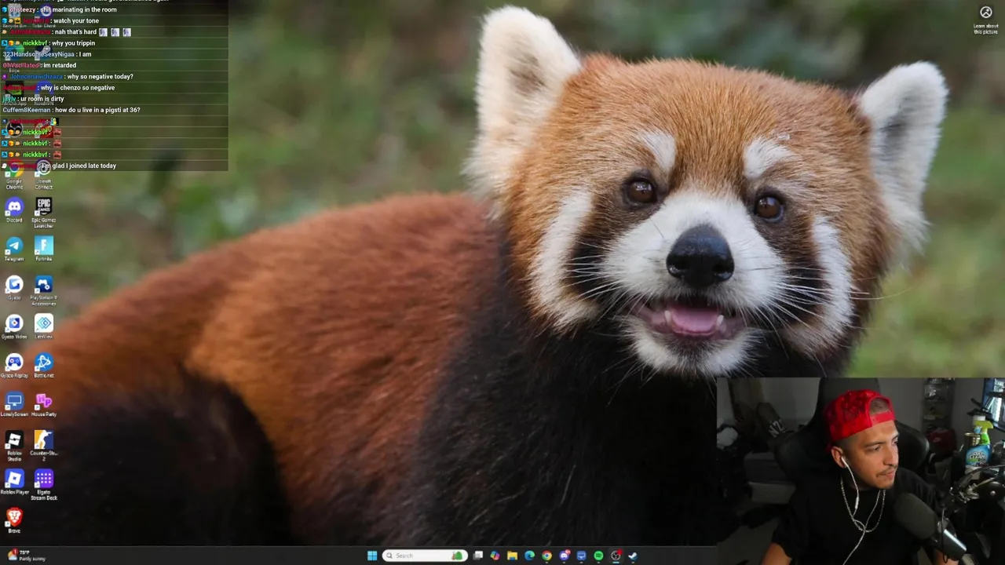Open the LonelyScreen desktop icon
The height and width of the screenshot is (565, 1005).
14,404
